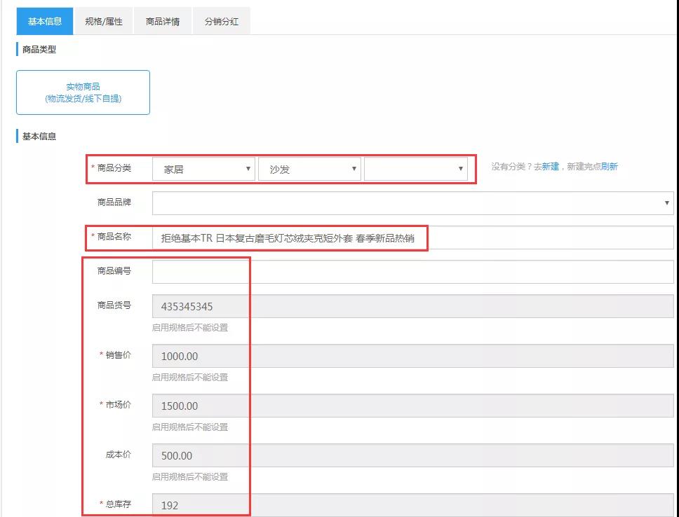Select the 成本价 field showing 500.00
The height and width of the screenshot is (517, 679).
click(412, 455)
